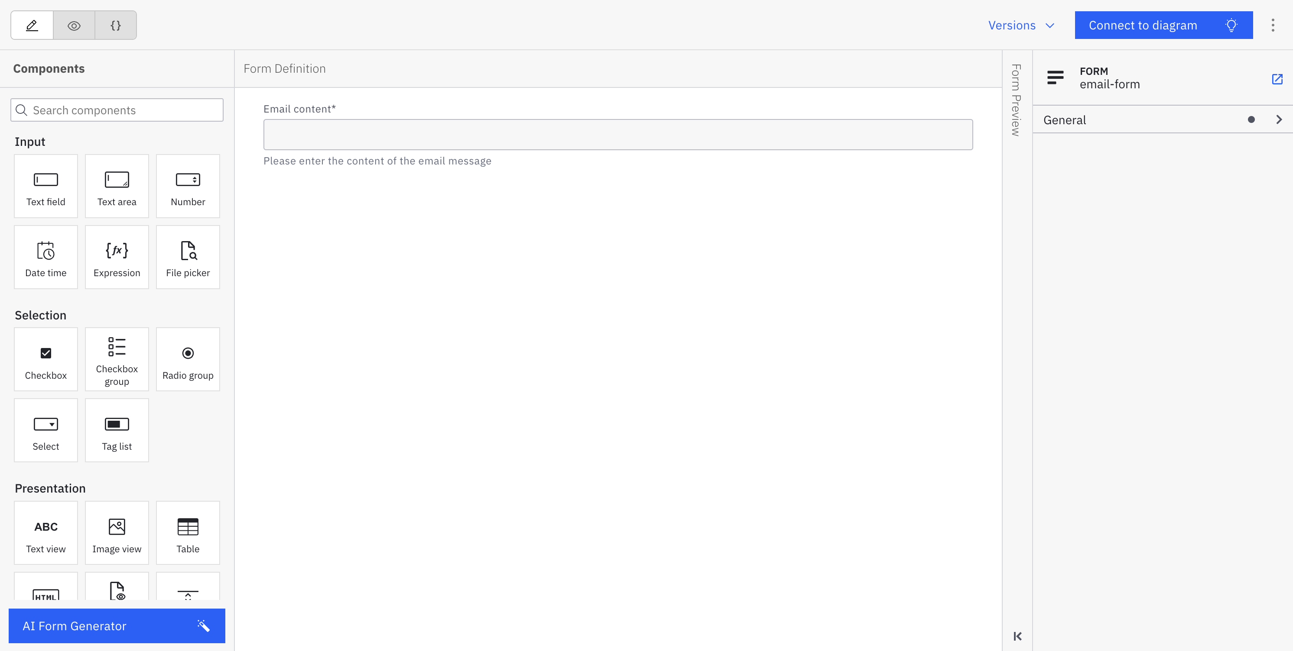Select the Text field component

45,186
